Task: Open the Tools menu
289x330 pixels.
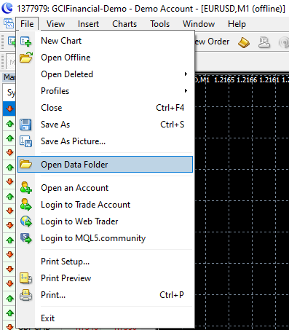Action: tap(159, 24)
